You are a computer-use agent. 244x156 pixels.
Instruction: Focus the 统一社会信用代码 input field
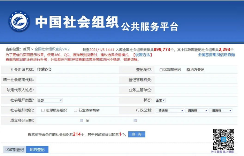click(78, 80)
